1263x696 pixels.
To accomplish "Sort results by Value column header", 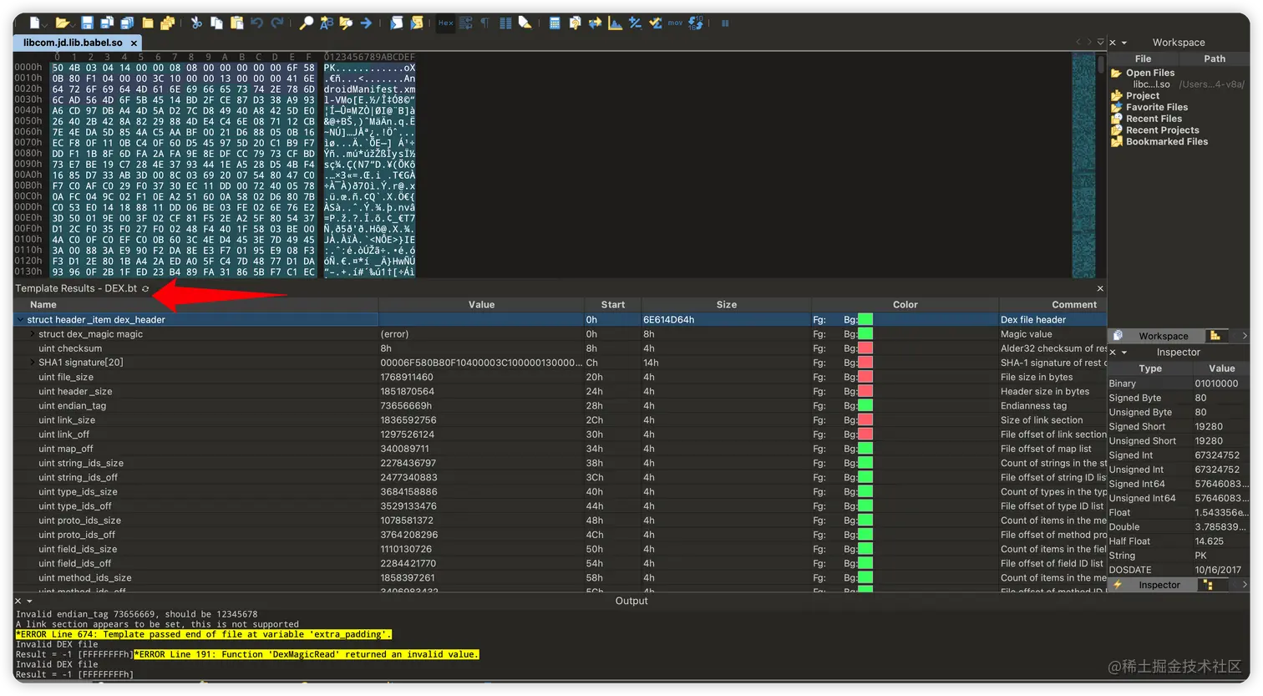I will [x=481, y=305].
